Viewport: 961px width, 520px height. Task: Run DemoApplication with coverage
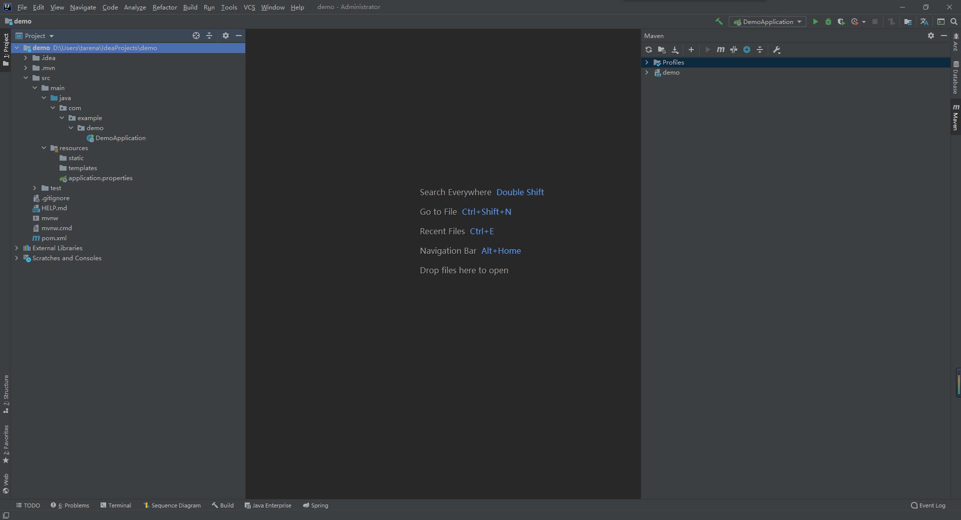tap(841, 22)
